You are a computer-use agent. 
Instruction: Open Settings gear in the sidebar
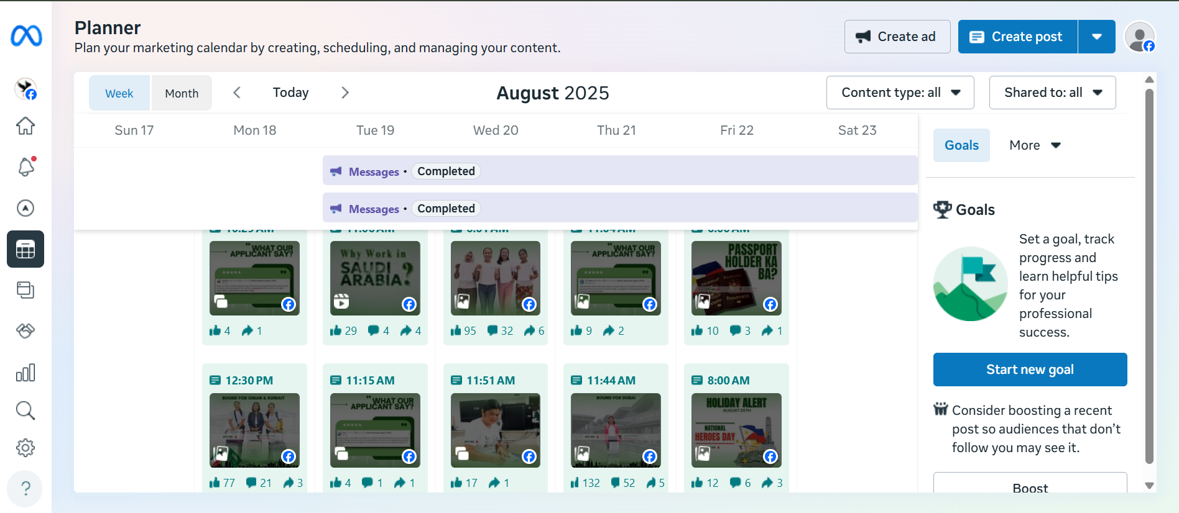25,448
